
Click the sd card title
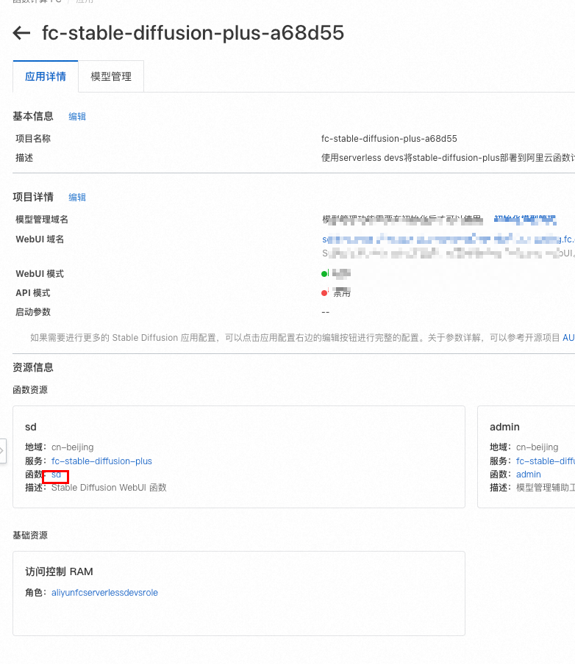point(31,427)
